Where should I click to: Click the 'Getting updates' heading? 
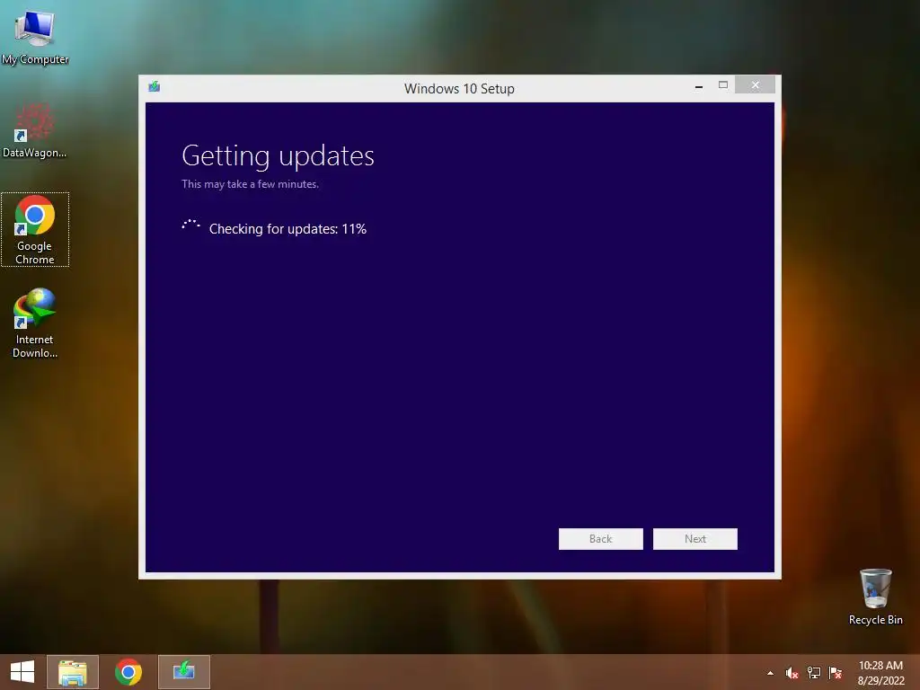[x=278, y=156]
